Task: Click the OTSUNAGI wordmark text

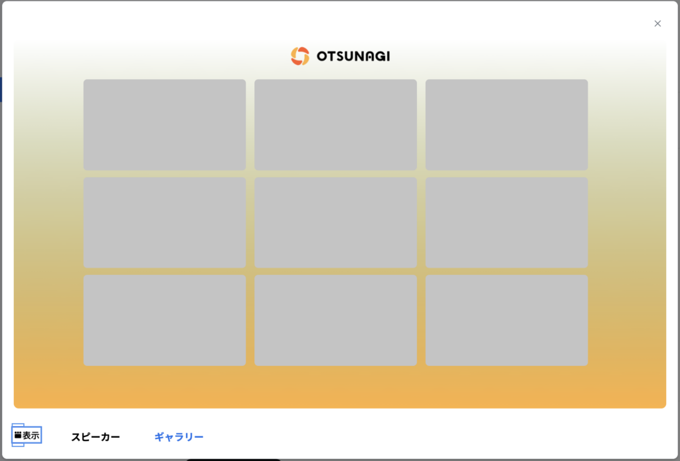Action: 353,56
